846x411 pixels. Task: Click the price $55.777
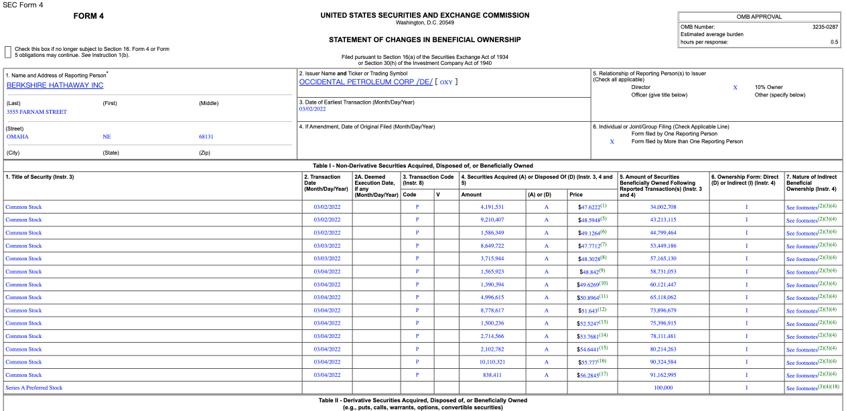(588, 363)
